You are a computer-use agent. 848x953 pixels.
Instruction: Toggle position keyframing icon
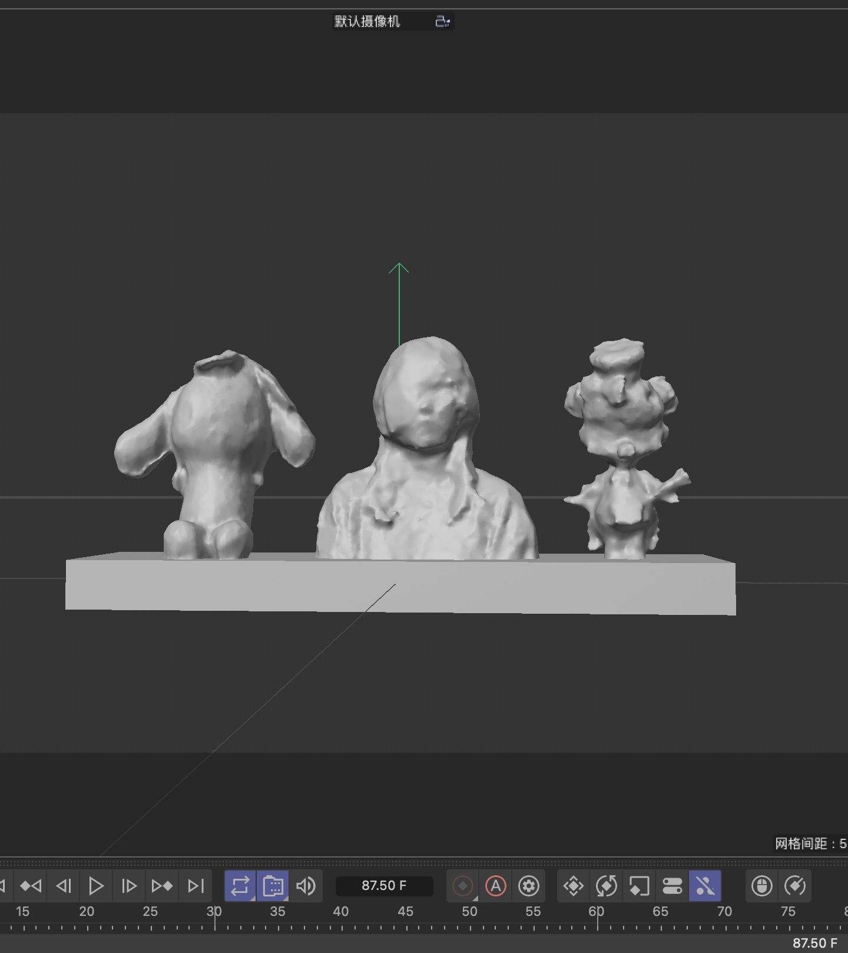[574, 886]
